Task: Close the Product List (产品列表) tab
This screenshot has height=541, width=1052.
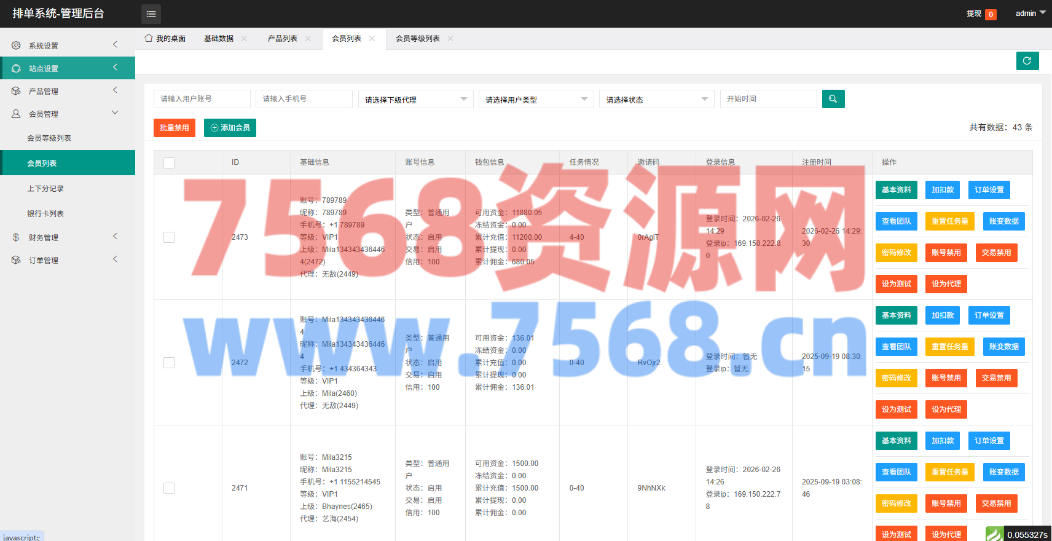Action: [x=308, y=38]
